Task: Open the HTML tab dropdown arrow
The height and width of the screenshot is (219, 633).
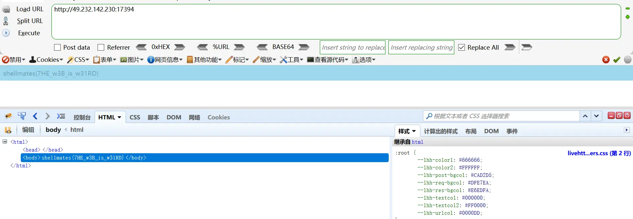Action: tap(119, 117)
